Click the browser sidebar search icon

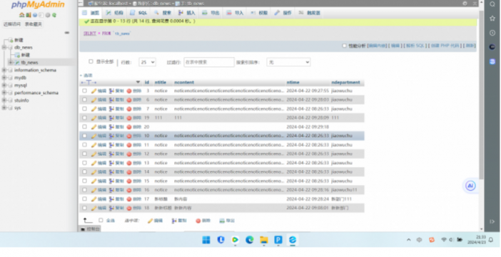point(492,4)
